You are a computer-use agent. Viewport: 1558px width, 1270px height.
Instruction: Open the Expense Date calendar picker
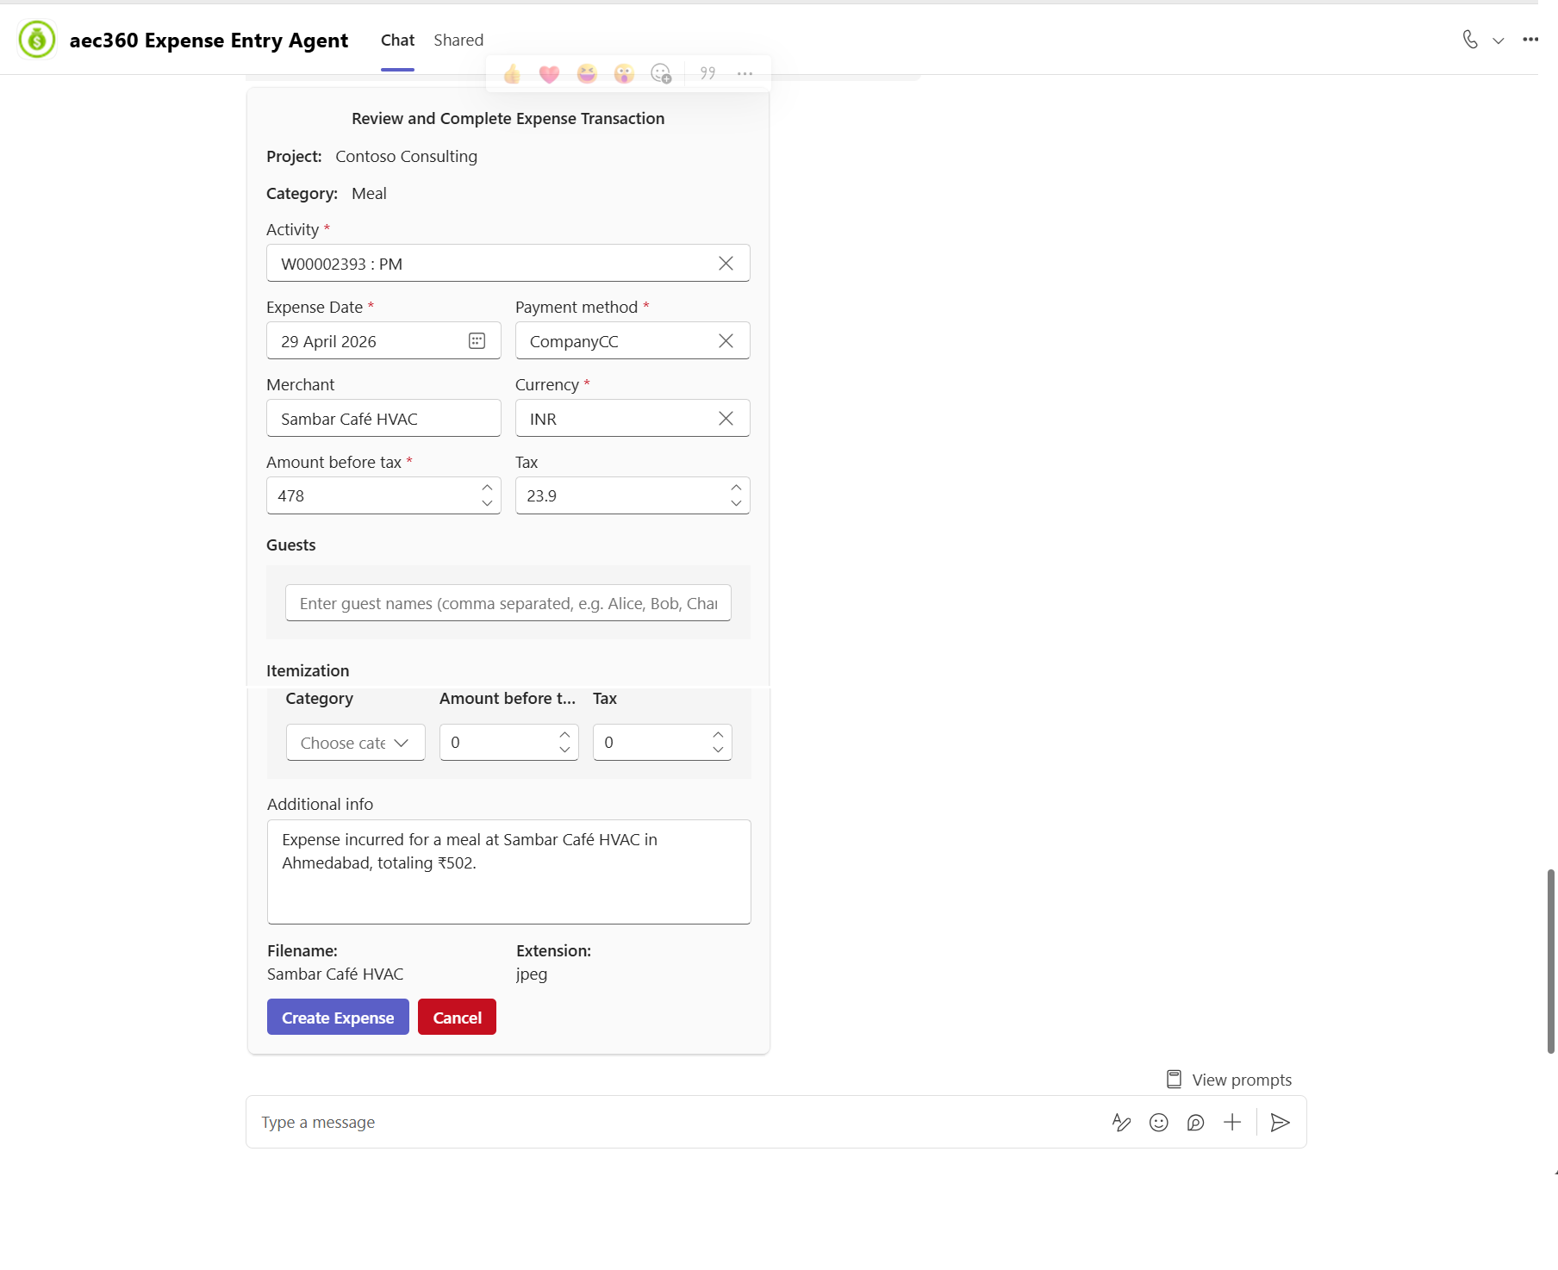pyautogui.click(x=477, y=341)
